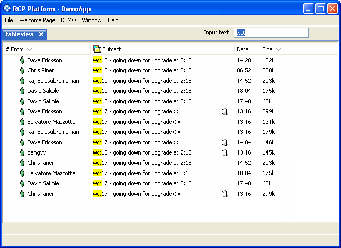Click the 122k size cell
This screenshot has width=341, height=248.
coord(268,60)
